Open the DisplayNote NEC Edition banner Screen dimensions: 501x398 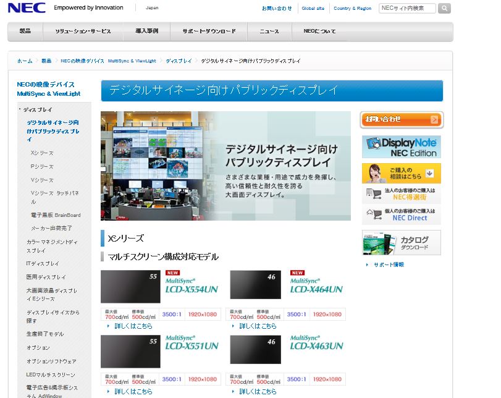coord(402,146)
